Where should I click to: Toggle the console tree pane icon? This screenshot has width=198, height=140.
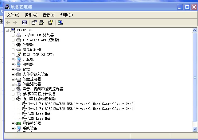tap(25, 23)
